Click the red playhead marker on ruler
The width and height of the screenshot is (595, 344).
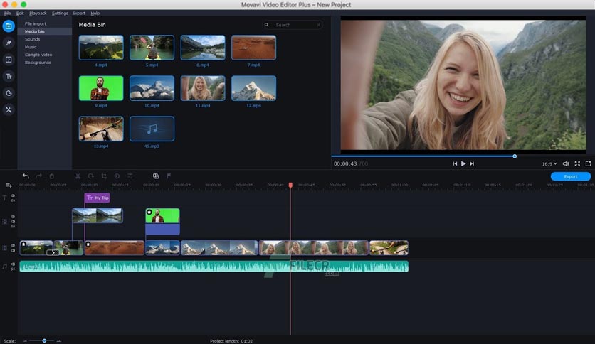pos(290,185)
